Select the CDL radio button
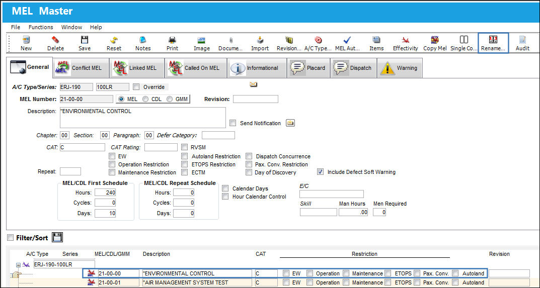The width and height of the screenshot is (540, 288). [145, 99]
